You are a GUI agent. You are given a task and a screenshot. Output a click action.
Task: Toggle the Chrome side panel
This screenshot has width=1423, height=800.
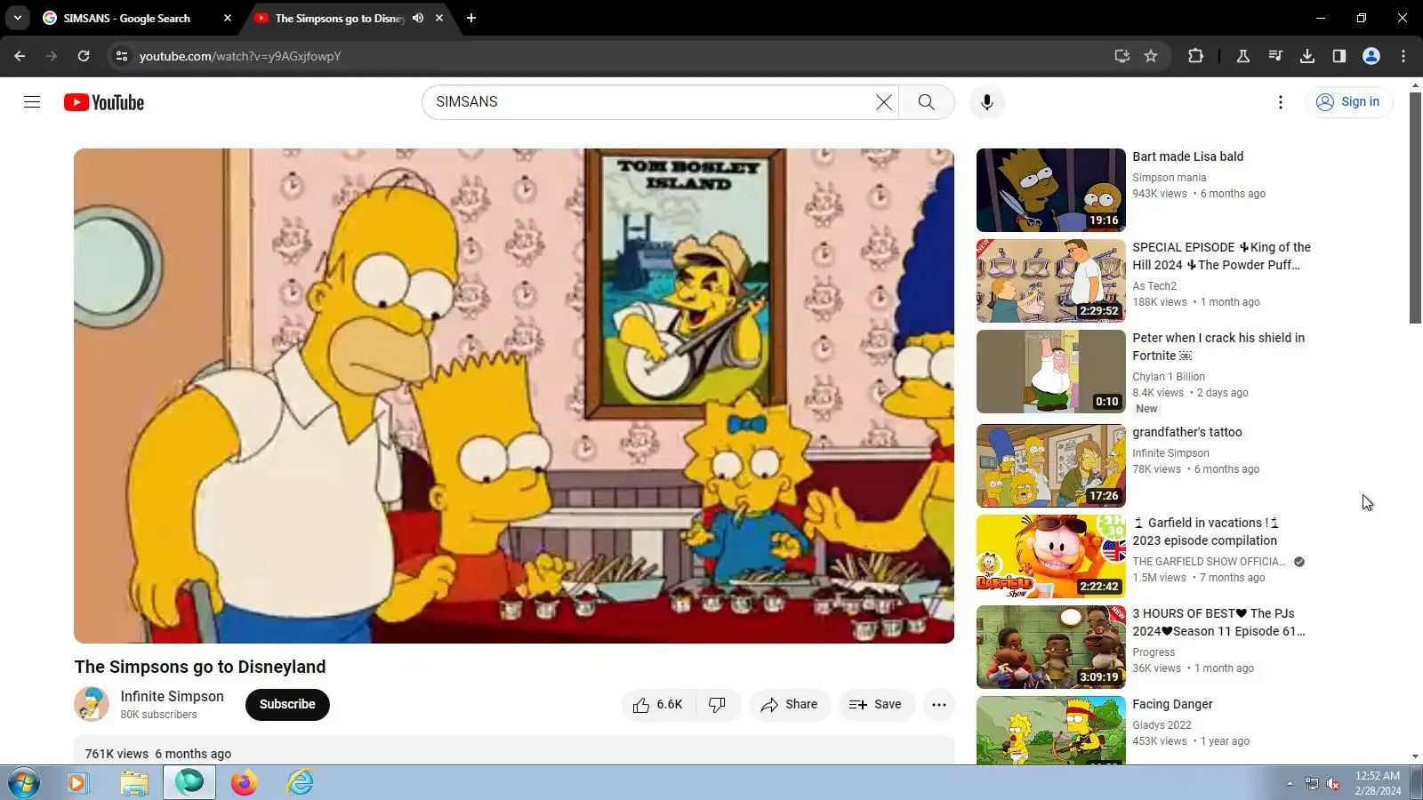1339,56
